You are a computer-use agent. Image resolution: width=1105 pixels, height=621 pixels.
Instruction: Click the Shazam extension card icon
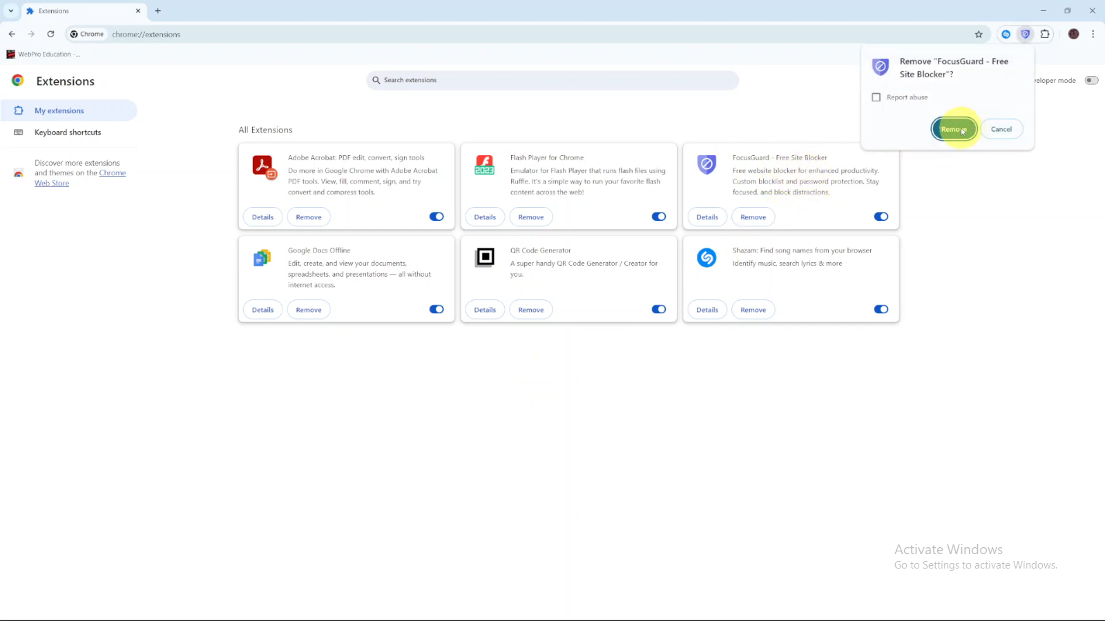pos(707,257)
